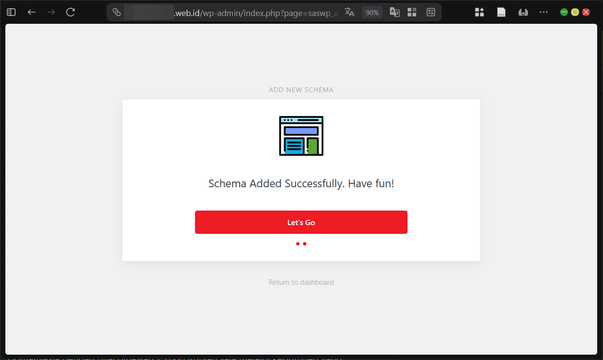Toggle the browser sidebar panel
603x360 pixels.
pyautogui.click(x=11, y=12)
